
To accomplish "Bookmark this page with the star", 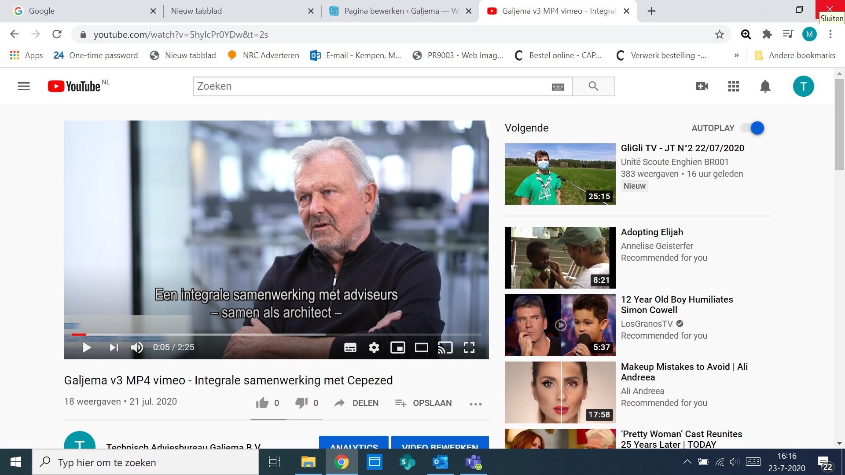I will [x=719, y=34].
